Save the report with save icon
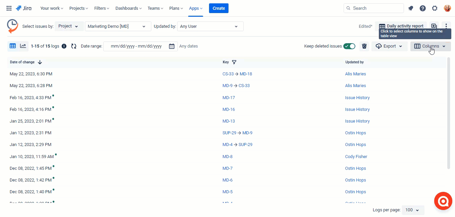This screenshot has height=217, width=455. tap(434, 26)
